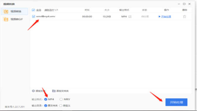Click the 状态 column header

tap(145, 10)
